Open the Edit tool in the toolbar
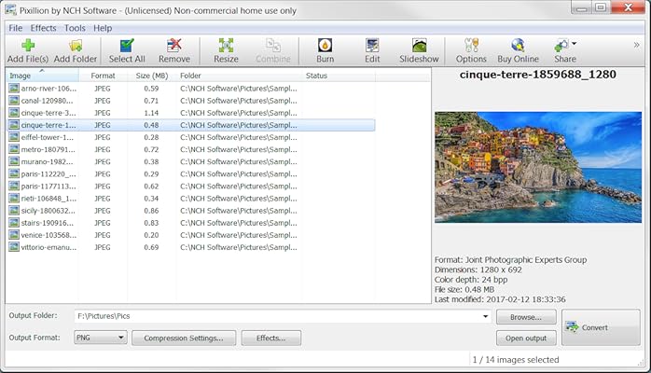Screen dimensions: 651x373 point(372,45)
